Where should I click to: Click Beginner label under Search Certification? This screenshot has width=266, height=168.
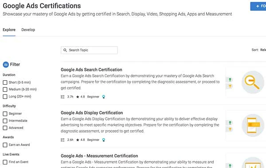pos(93,97)
